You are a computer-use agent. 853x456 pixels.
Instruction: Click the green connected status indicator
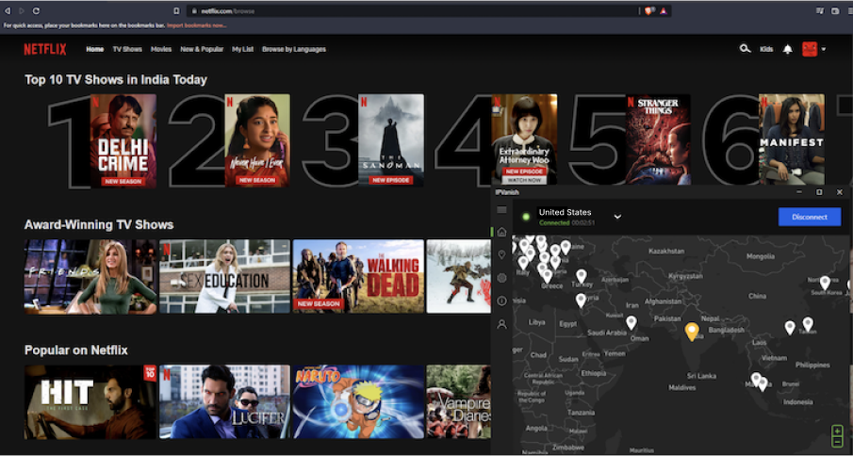pos(526,217)
